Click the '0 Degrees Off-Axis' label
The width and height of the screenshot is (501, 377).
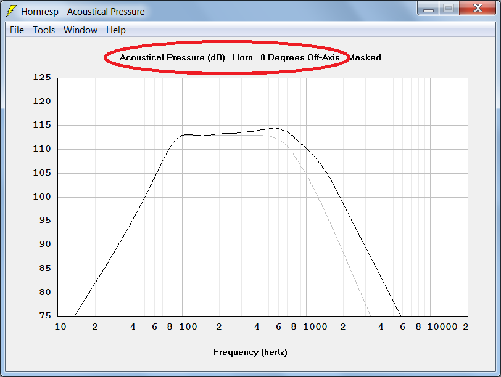point(300,58)
